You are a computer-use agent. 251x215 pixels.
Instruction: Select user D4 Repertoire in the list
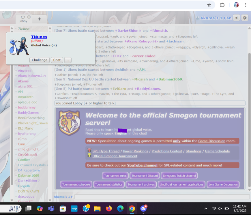coord(29,170)
